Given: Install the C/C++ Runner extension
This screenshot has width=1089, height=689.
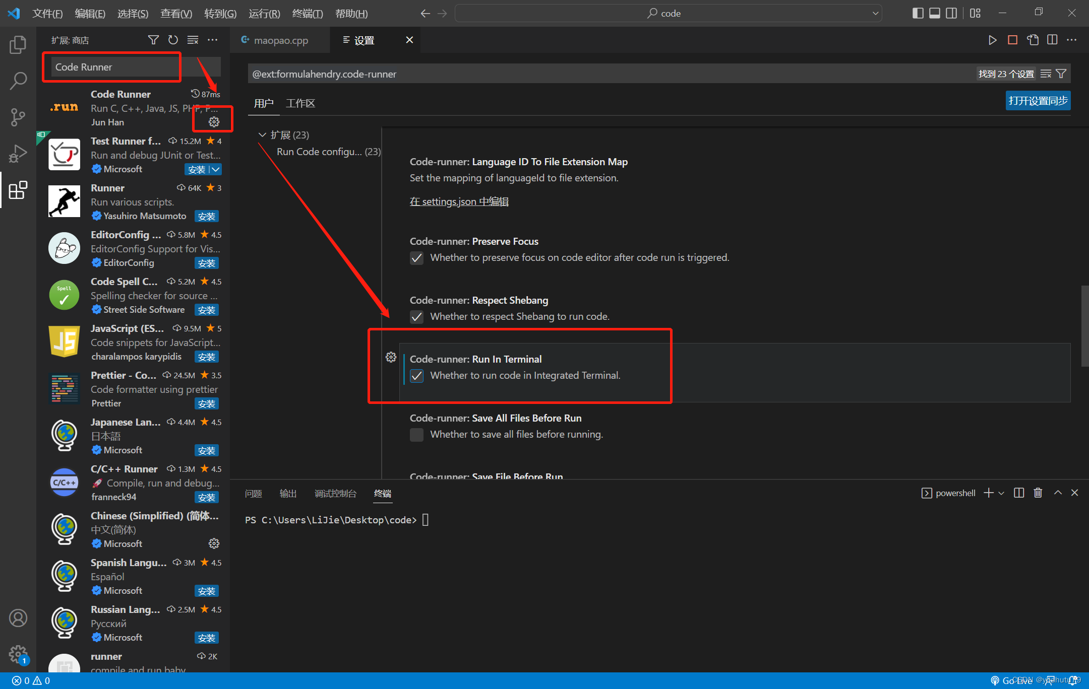Looking at the screenshot, I should pos(207,498).
